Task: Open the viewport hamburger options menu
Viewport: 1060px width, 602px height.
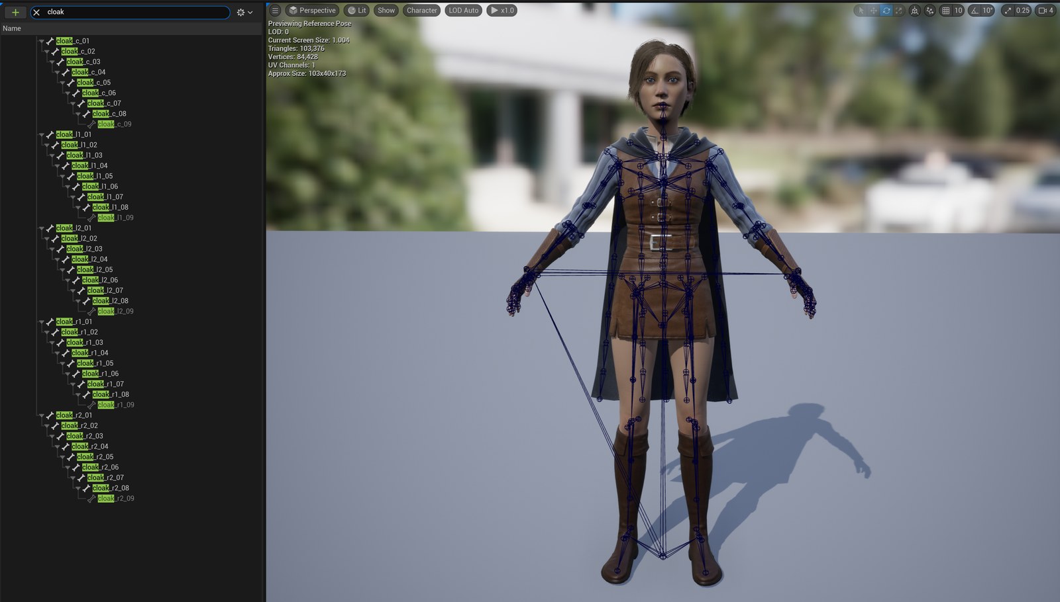Action: [x=275, y=11]
